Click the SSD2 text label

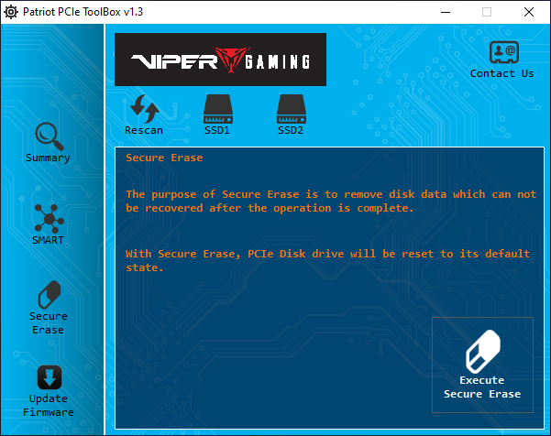coord(290,130)
